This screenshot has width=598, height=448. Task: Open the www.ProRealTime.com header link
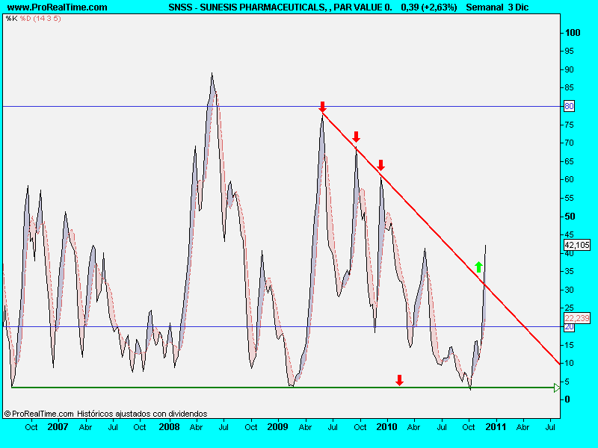[58, 7]
